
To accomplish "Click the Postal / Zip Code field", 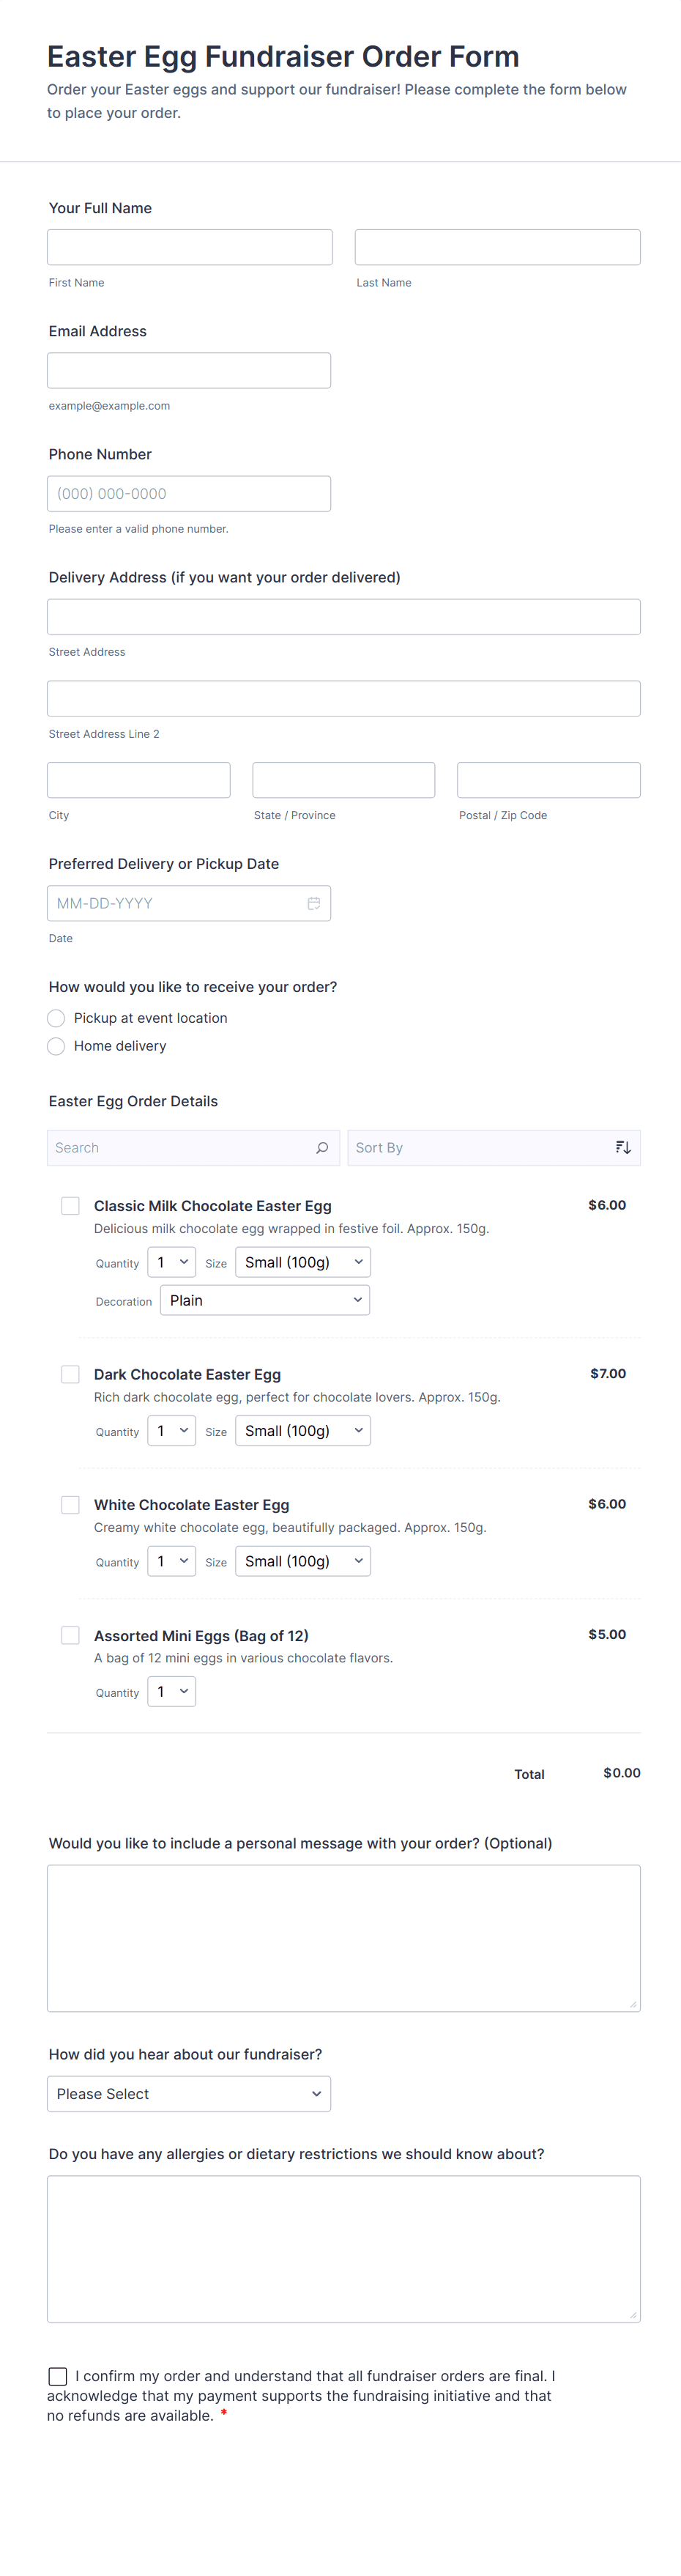I will click(x=548, y=780).
